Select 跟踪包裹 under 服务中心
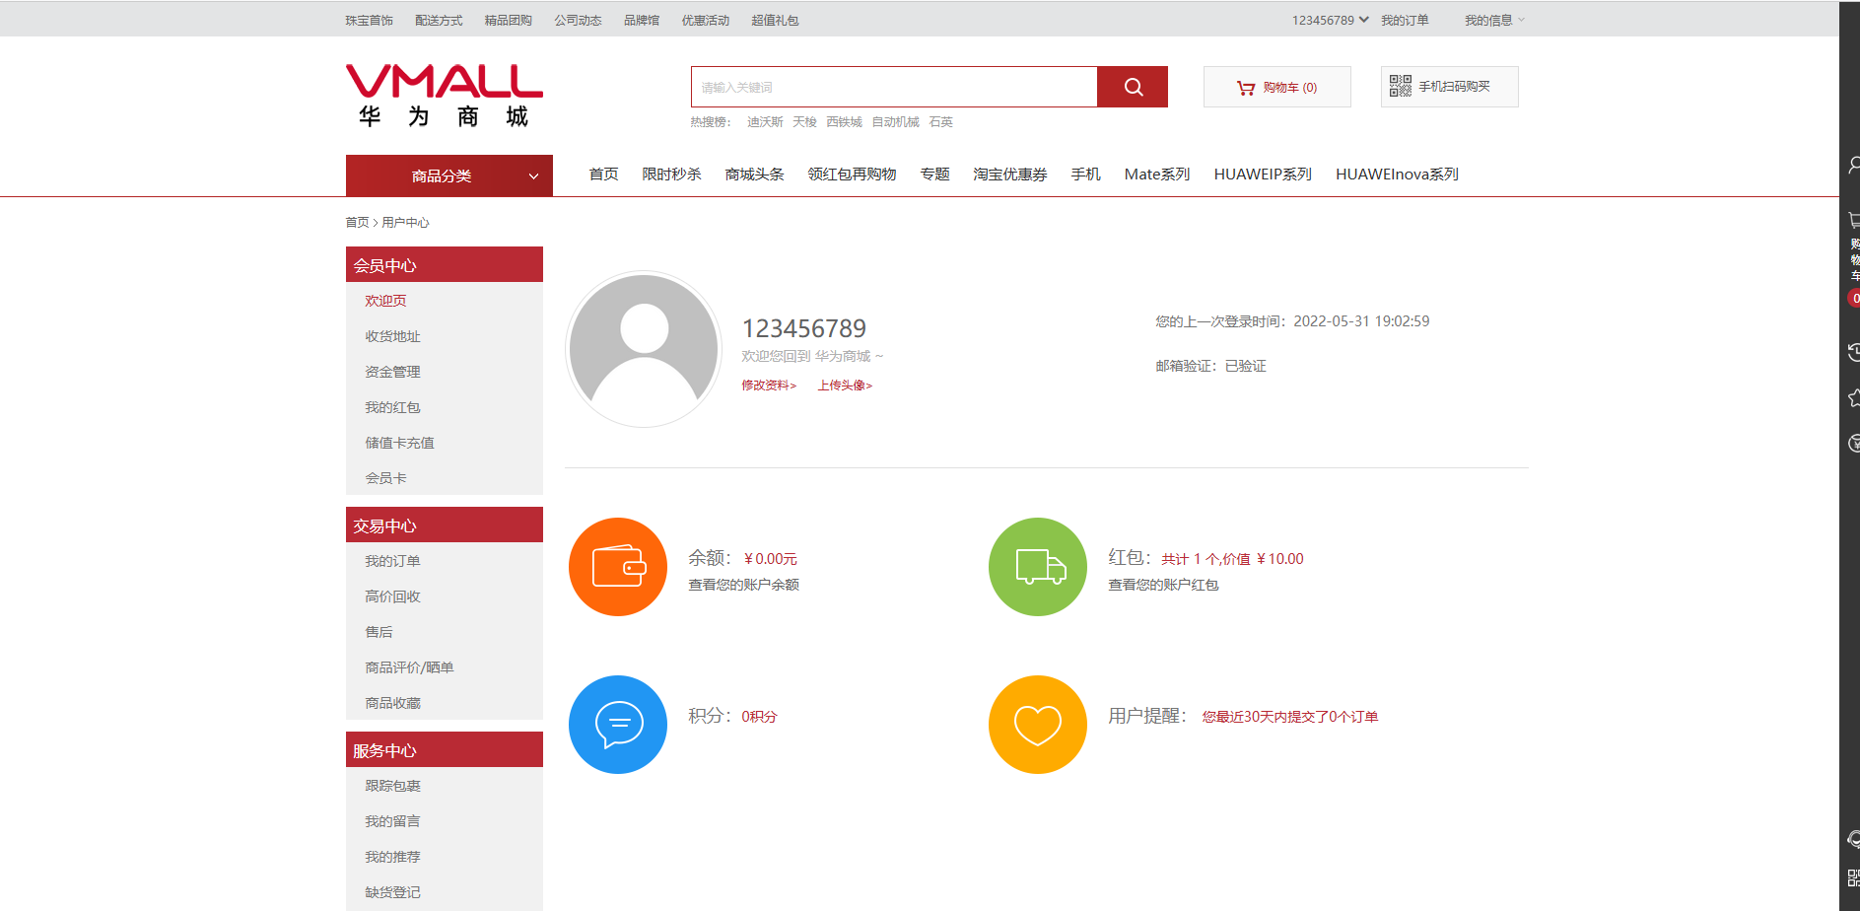1860x911 pixels. pyautogui.click(x=392, y=786)
